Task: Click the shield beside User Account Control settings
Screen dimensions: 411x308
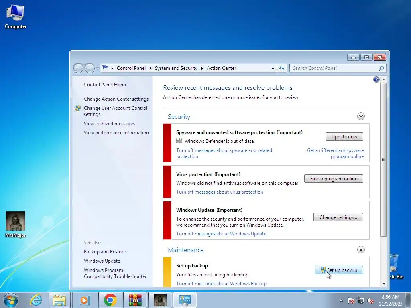Action: click(x=78, y=108)
